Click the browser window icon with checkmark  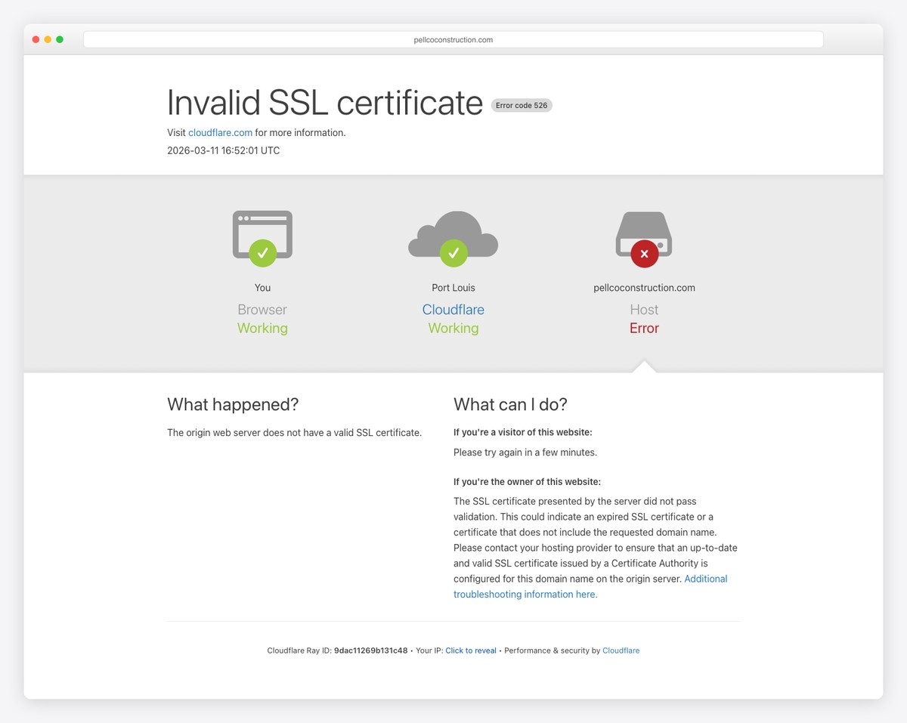(x=262, y=239)
